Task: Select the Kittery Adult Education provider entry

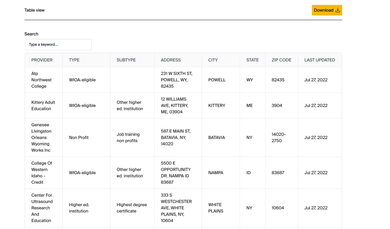Action: coord(43,106)
